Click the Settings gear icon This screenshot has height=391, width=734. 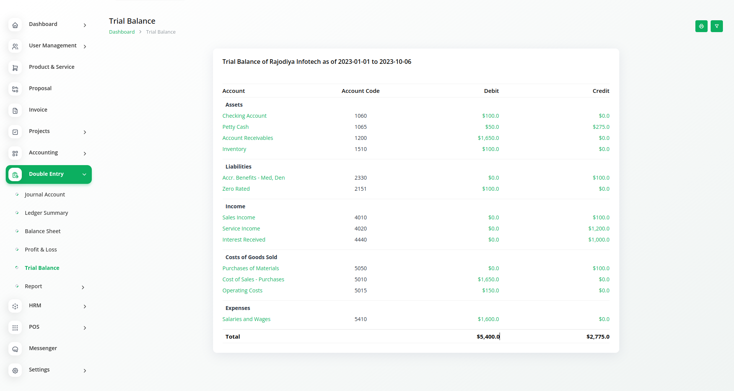click(x=15, y=371)
